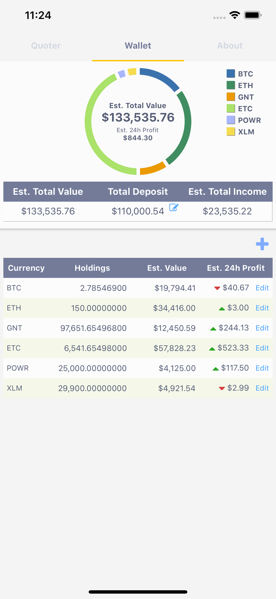The image size is (276, 599).
Task: Tap the Holdings column header
Action: pos(92,268)
